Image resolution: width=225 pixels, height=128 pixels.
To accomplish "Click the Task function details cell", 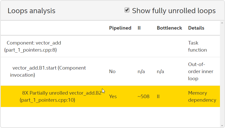I will click(x=197, y=46).
